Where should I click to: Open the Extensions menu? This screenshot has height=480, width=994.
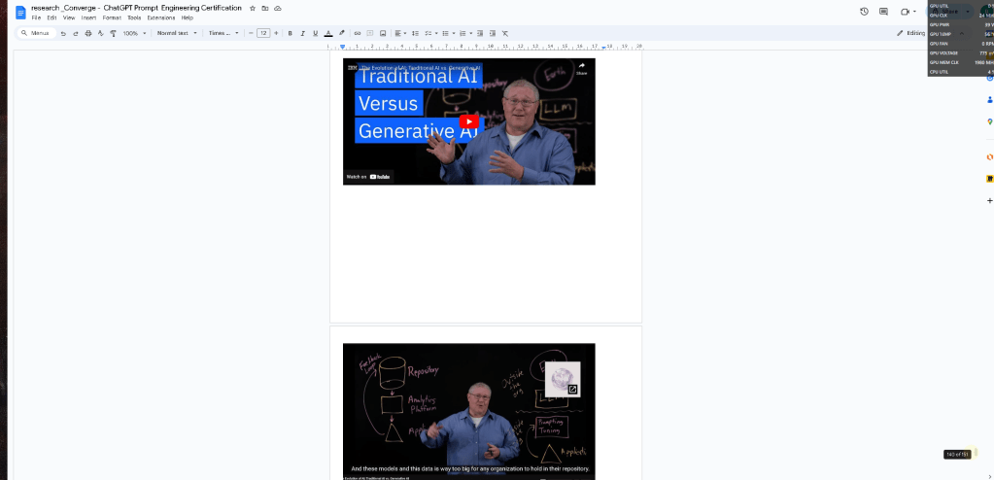click(161, 17)
